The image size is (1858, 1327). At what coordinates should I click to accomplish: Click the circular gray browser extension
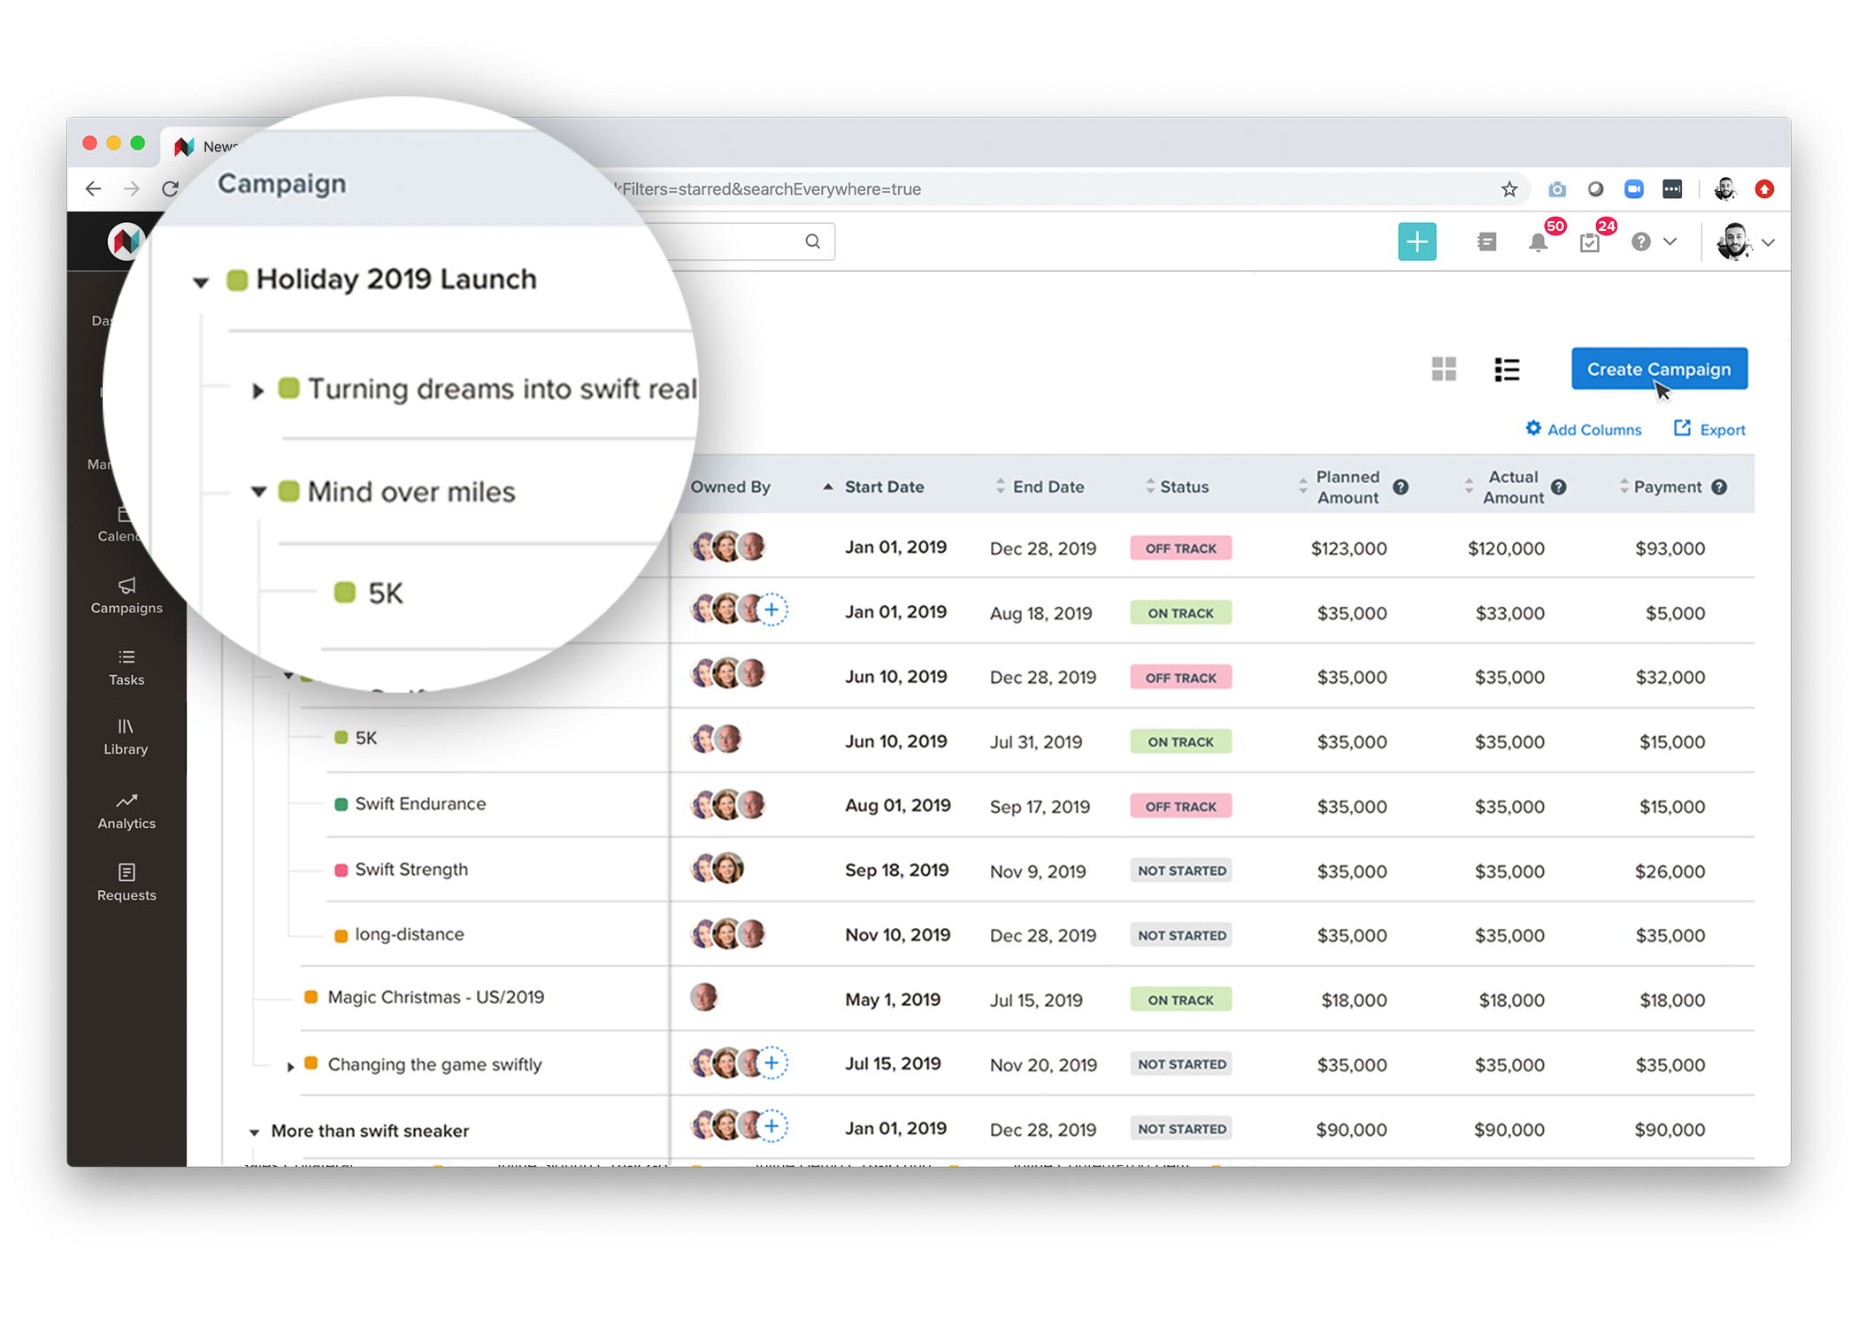[1595, 189]
